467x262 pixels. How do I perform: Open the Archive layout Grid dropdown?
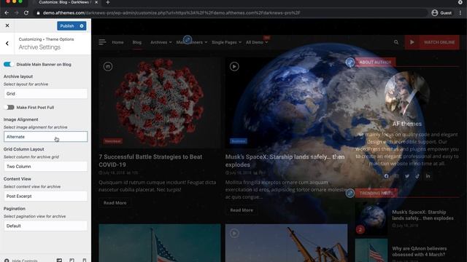45,94
